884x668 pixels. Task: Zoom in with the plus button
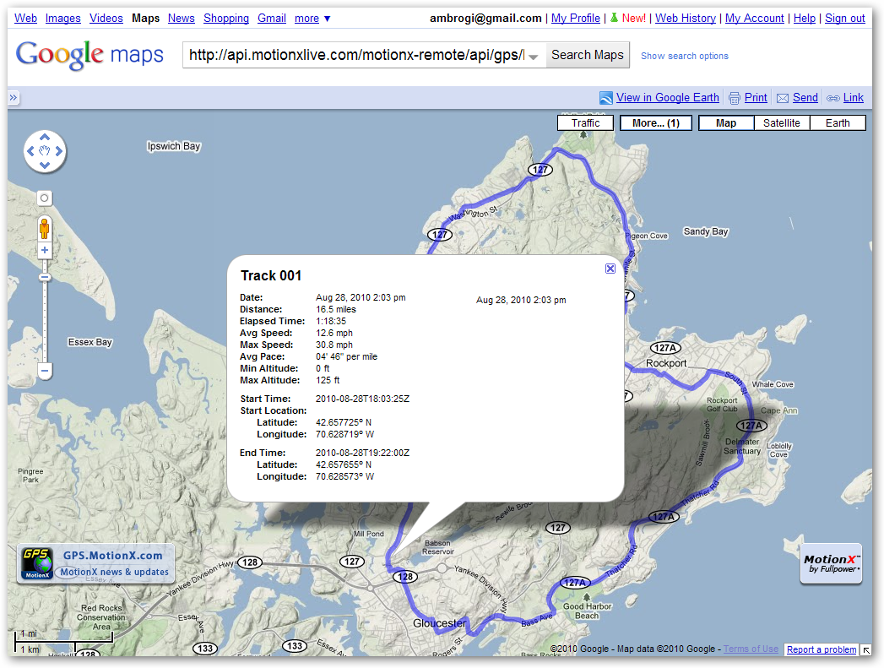point(45,250)
